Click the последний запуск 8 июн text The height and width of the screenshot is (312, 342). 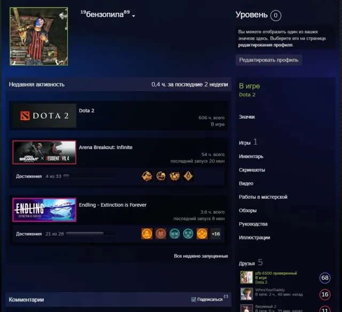pos(199,219)
